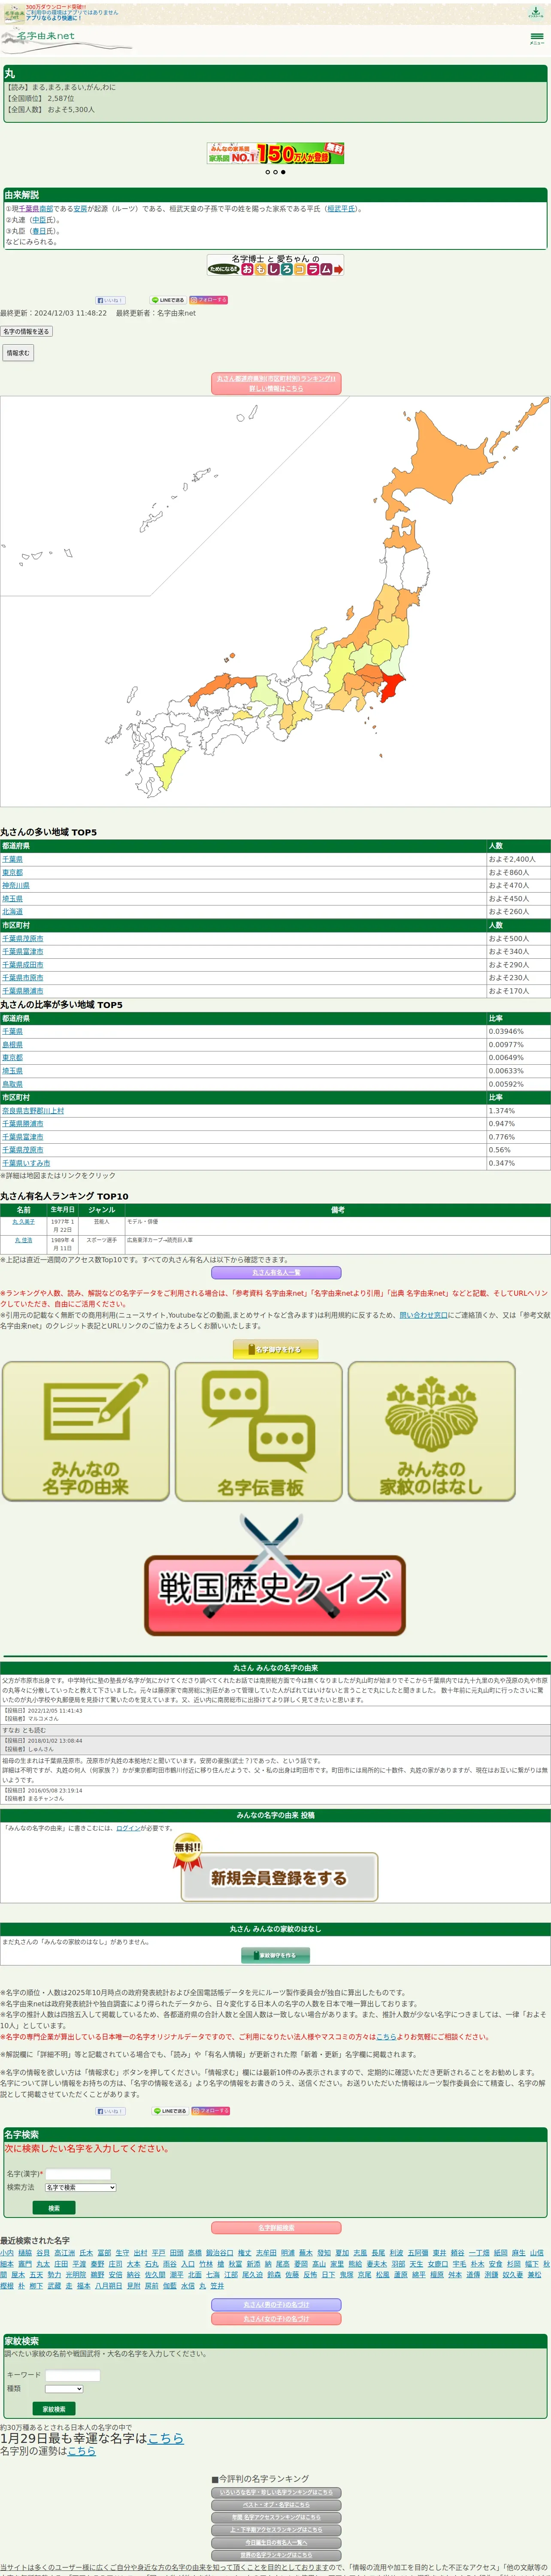Open 八月朔日 in recently searched names
This screenshot has height=2576, width=551.
pos(109,2286)
